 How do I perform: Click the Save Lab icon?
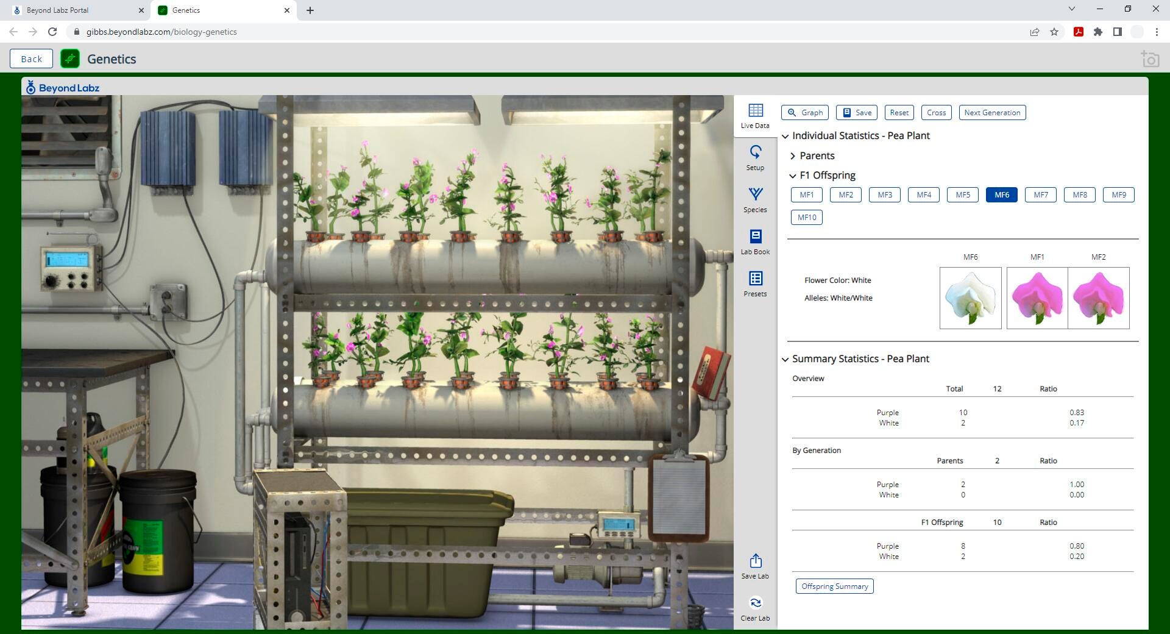755,566
